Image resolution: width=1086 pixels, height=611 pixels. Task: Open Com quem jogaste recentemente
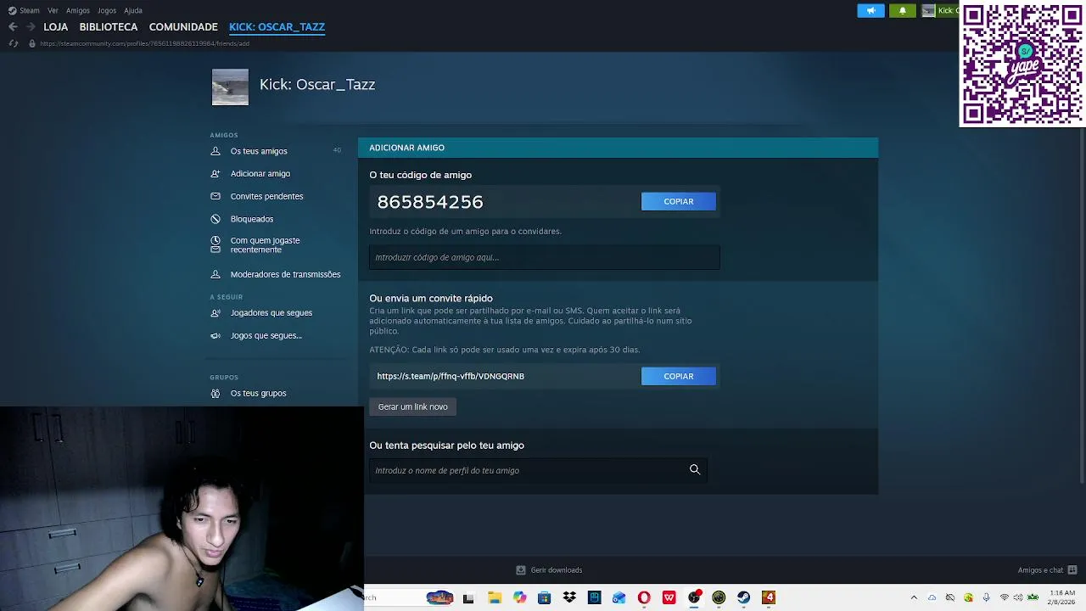pyautogui.click(x=265, y=245)
